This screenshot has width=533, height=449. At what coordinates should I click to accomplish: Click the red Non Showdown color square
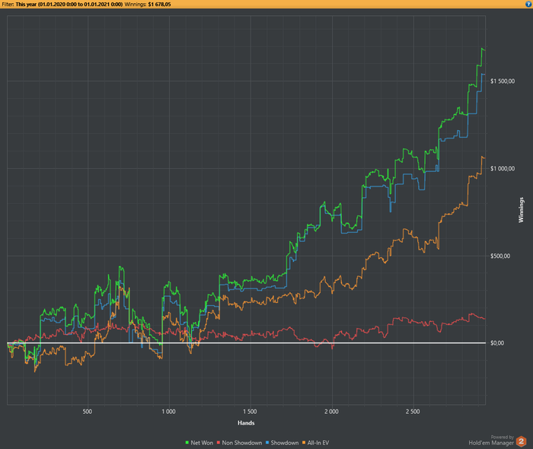point(219,443)
